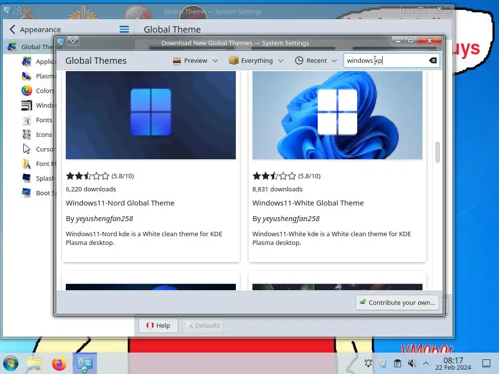Click the Windows11-White Global Theme title
Screen dimensions: 499x374
[x=308, y=203]
